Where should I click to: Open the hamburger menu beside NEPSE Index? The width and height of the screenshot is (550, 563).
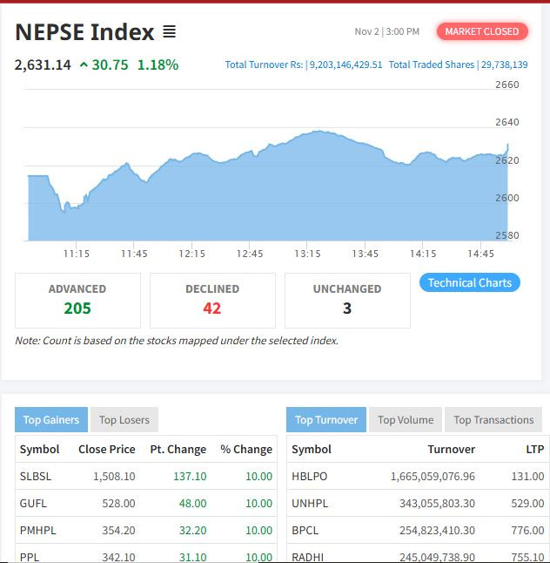point(170,32)
